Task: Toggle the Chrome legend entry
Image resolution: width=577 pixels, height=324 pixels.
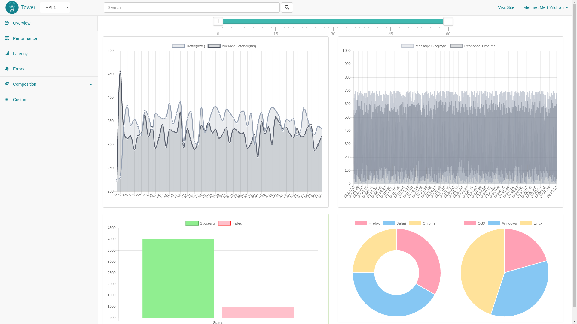Action: click(x=422, y=223)
